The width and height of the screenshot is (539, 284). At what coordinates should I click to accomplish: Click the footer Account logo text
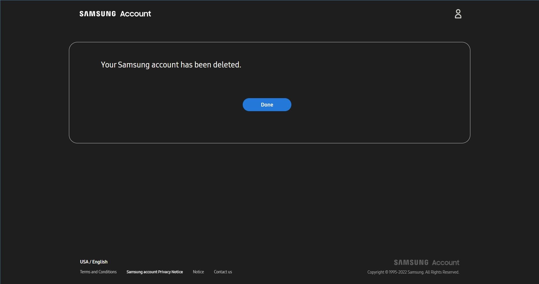445,263
